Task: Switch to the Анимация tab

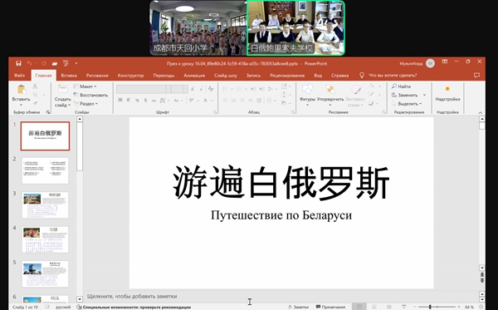Action: pos(194,76)
